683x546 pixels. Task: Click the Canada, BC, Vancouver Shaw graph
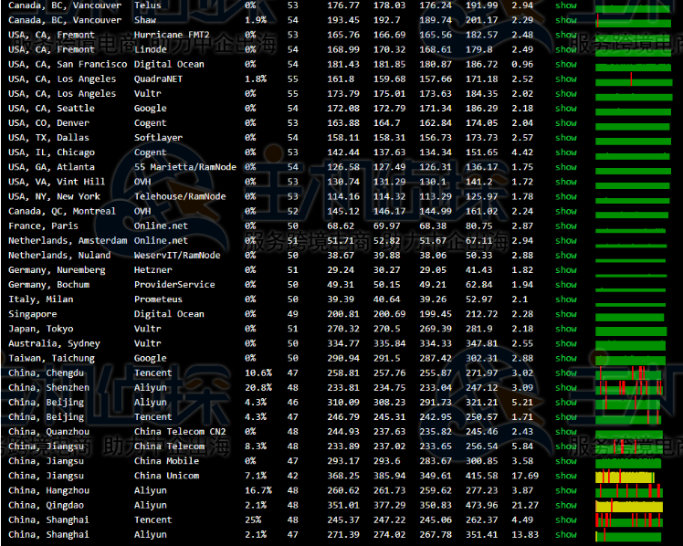tap(630, 20)
